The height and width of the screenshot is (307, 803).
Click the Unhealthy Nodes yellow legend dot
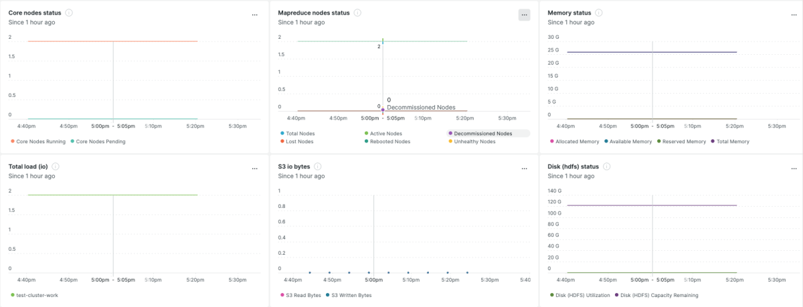tap(450, 141)
